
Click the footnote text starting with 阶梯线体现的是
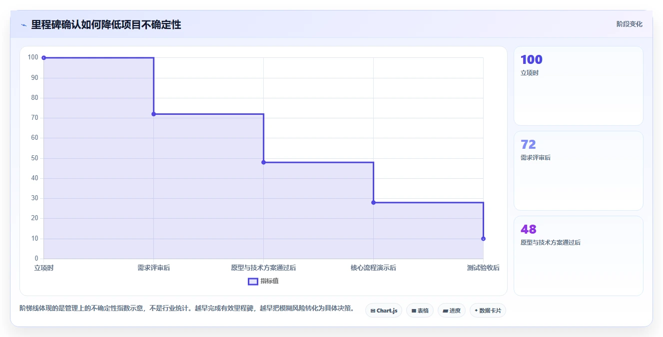tap(187, 309)
